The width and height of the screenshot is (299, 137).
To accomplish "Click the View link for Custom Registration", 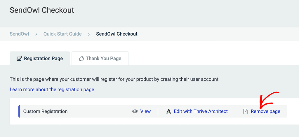I will tap(145, 111).
